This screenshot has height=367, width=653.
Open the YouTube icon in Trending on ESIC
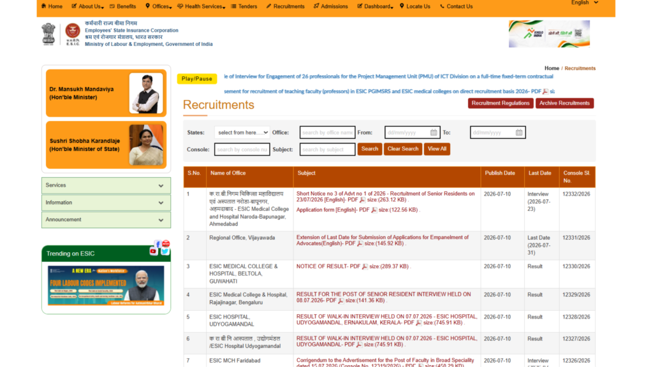tap(153, 251)
